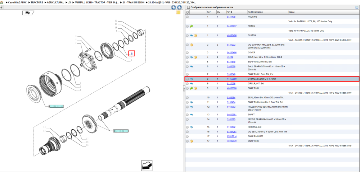Screen dimensions: 360x172
Task: Click the blue arrow icon on BOLT row
Action: 192,57
